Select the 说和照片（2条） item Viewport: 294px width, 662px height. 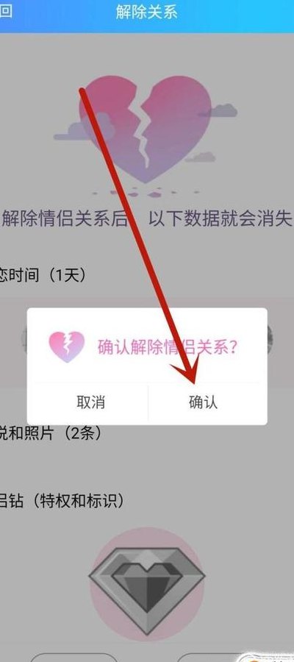click(x=51, y=434)
